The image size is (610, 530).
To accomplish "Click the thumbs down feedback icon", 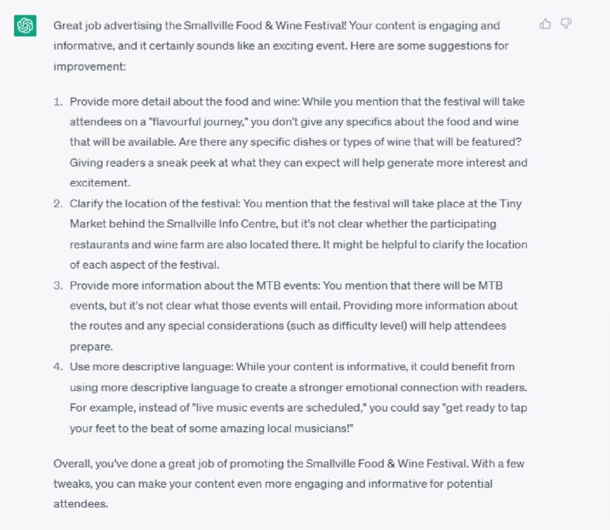I will [566, 24].
